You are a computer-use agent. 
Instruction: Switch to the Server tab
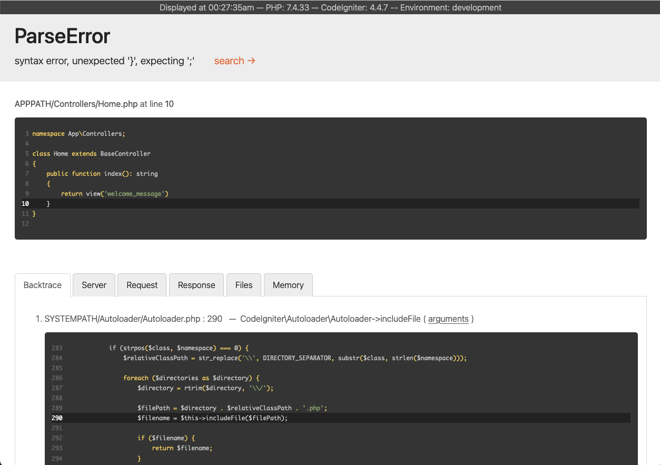click(93, 285)
